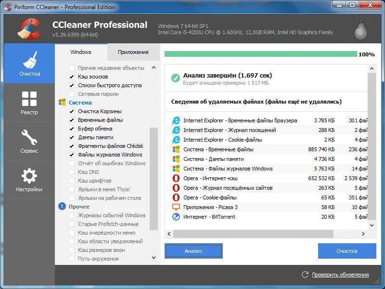Click the window resize grip at bottom corner
The height and width of the screenshot is (289, 385).
point(378,281)
